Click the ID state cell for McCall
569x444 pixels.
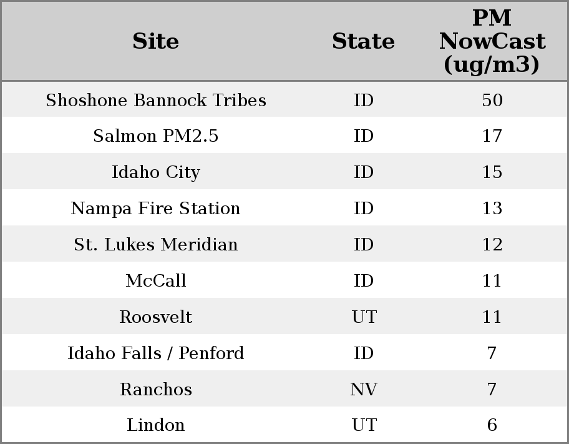click(364, 281)
